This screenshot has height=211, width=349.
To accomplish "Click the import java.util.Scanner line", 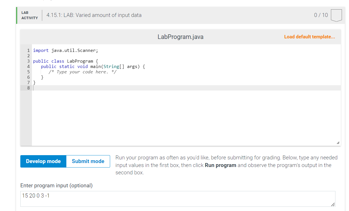I will click(66, 50).
